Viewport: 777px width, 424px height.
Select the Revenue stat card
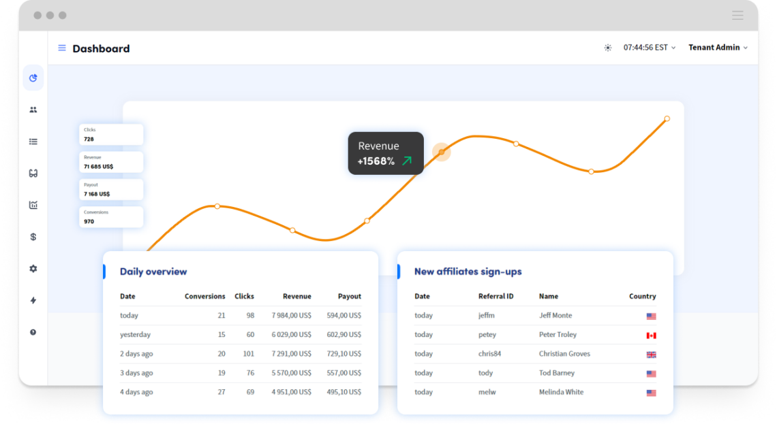coord(111,162)
